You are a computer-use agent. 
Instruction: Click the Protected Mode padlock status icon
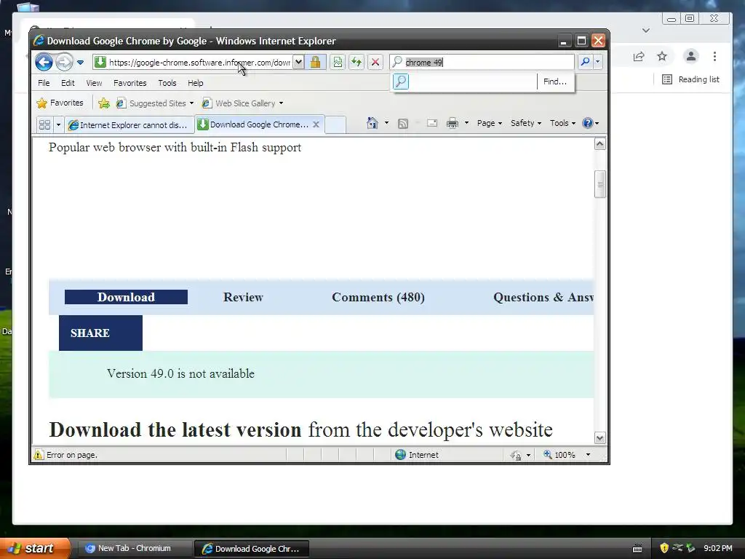pos(516,456)
